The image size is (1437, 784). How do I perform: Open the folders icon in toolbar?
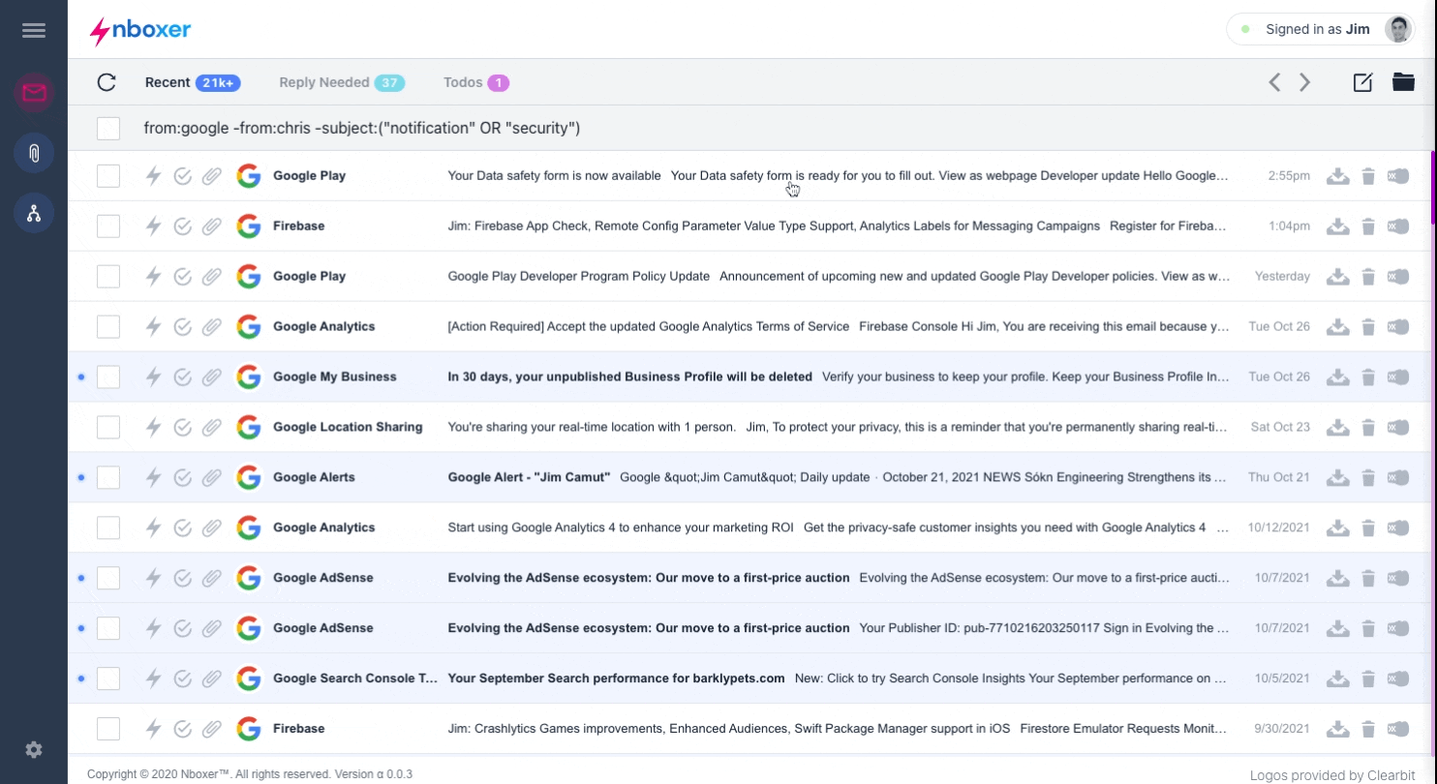pyautogui.click(x=1403, y=82)
